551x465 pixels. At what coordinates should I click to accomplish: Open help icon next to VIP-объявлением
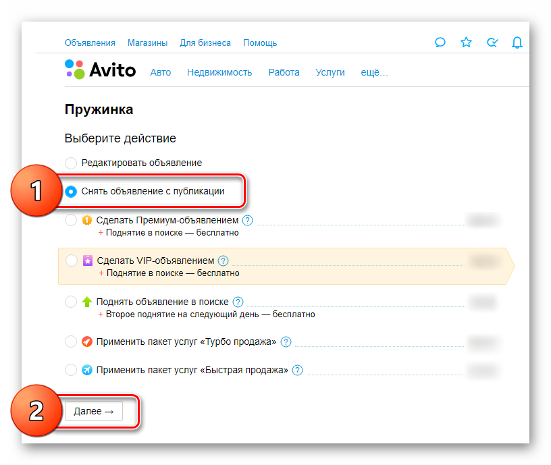point(224,261)
